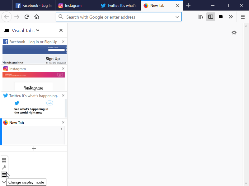Image resolution: width=249 pixels, height=186 pixels.
Task: Go to the Firefox home page
Action: click(x=37, y=17)
